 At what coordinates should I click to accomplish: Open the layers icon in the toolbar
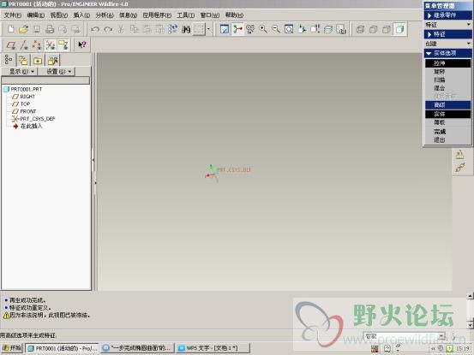click(x=328, y=29)
